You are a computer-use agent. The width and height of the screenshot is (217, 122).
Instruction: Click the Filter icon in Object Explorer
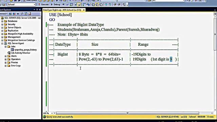coord(22,14)
